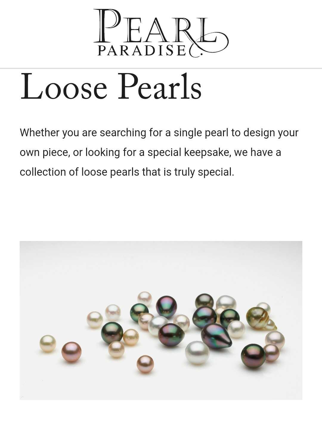Select the topmost small pink pearl

point(145,299)
